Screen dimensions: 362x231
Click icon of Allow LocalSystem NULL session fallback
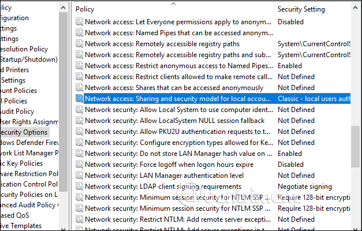[x=79, y=121]
